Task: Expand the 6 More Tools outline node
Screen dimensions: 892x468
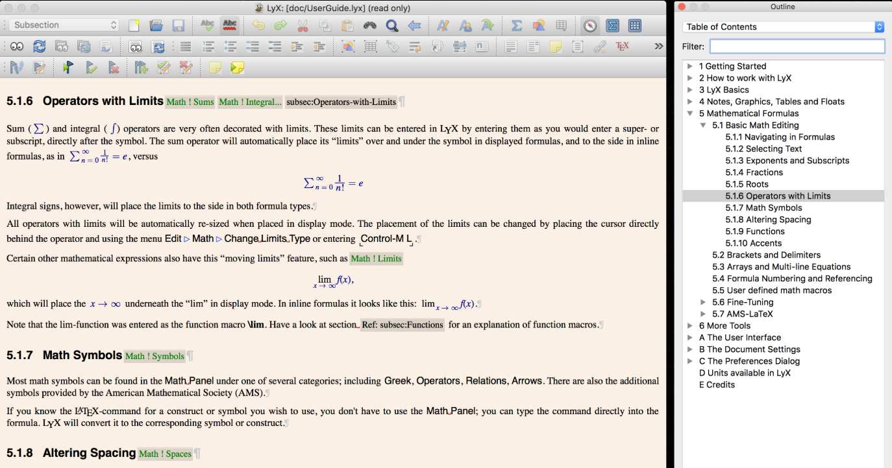Action: (x=690, y=326)
